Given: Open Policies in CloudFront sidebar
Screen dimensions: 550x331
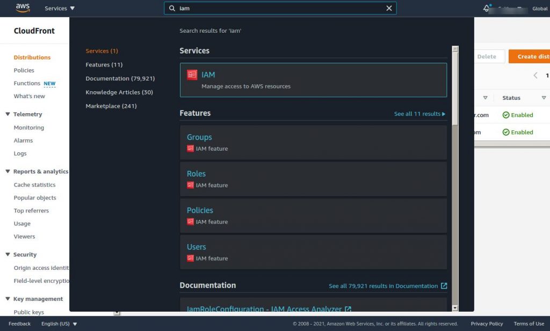Looking at the screenshot, I should coord(24,70).
